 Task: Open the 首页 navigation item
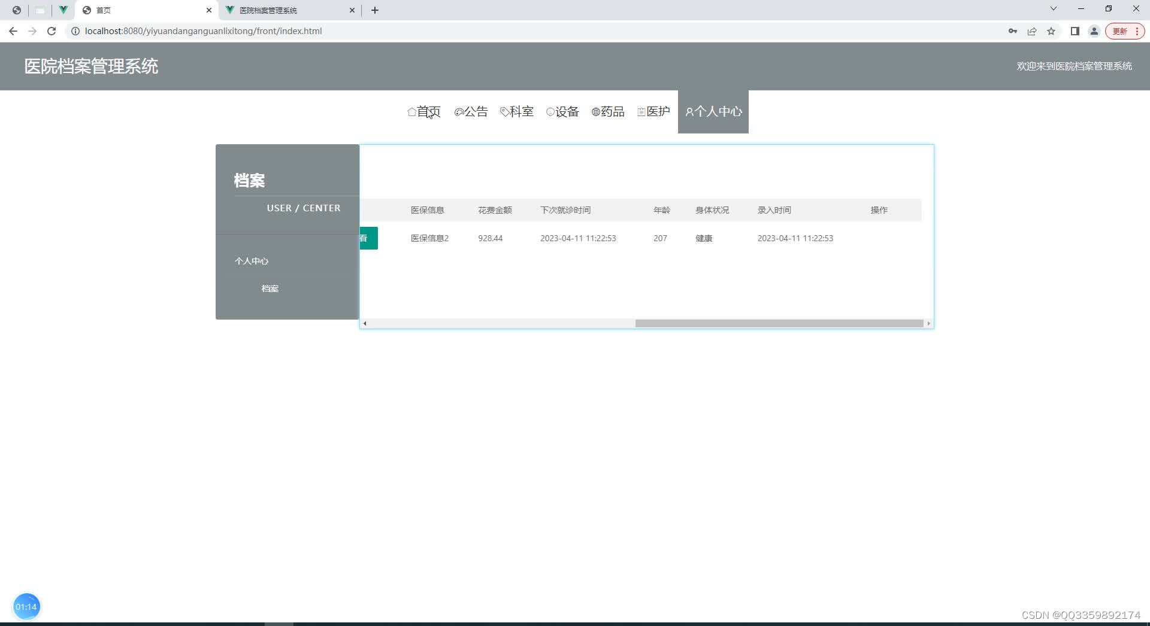[x=424, y=111]
